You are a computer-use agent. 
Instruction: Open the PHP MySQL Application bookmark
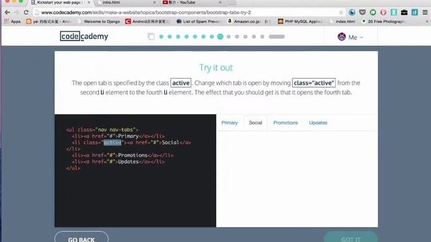click(300, 22)
